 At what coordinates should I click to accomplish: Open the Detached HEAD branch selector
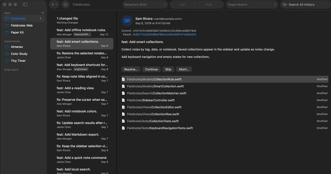(145, 4)
